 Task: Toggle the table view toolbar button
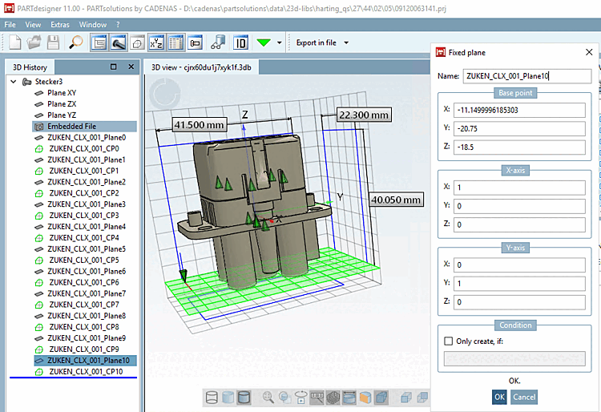click(x=176, y=42)
